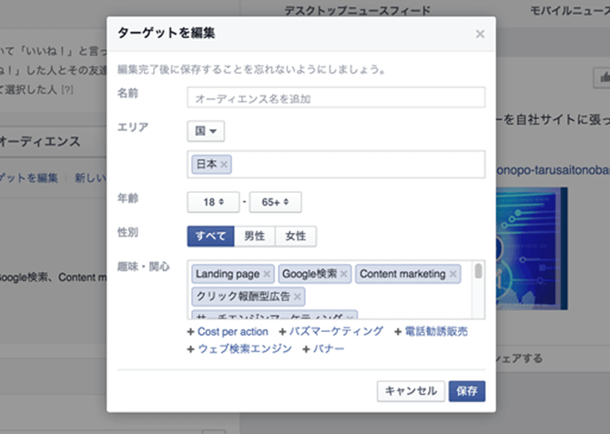610x434 pixels.
Task: Close the ターゲットを編集 dialog with X
Action: (480, 35)
